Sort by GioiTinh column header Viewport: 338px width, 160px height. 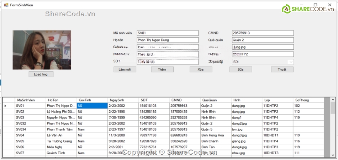pyautogui.click(x=92, y=100)
